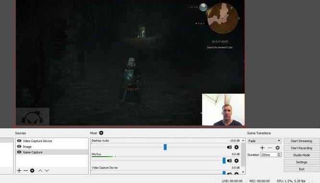Mute the Mic/Aux speaker icon
This screenshot has width=320, height=183.
coord(229,160)
